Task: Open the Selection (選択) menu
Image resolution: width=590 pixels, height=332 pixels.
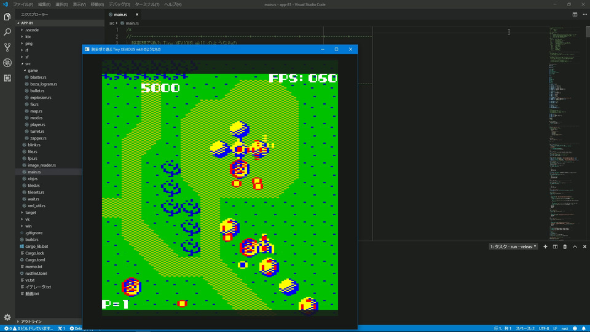Action: (61, 4)
